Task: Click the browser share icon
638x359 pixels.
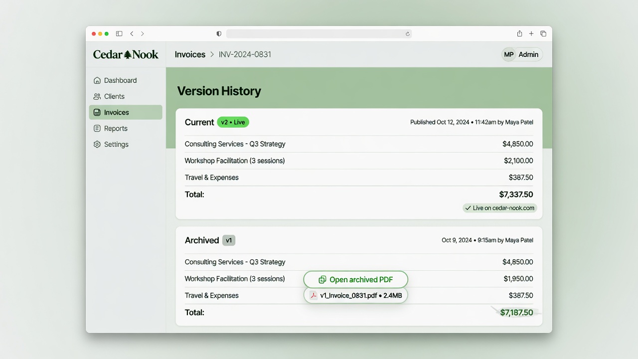Action: pos(519,33)
